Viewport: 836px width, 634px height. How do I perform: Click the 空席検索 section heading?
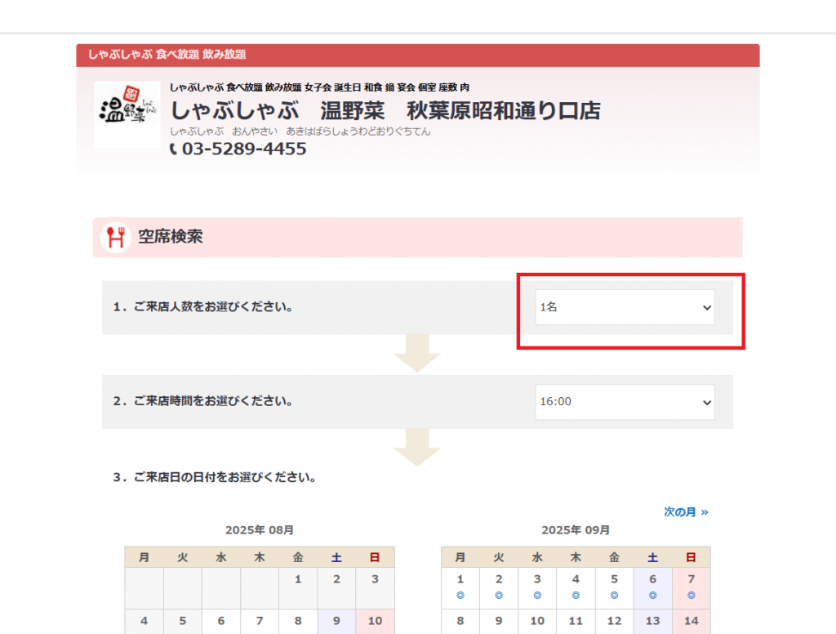(x=171, y=236)
